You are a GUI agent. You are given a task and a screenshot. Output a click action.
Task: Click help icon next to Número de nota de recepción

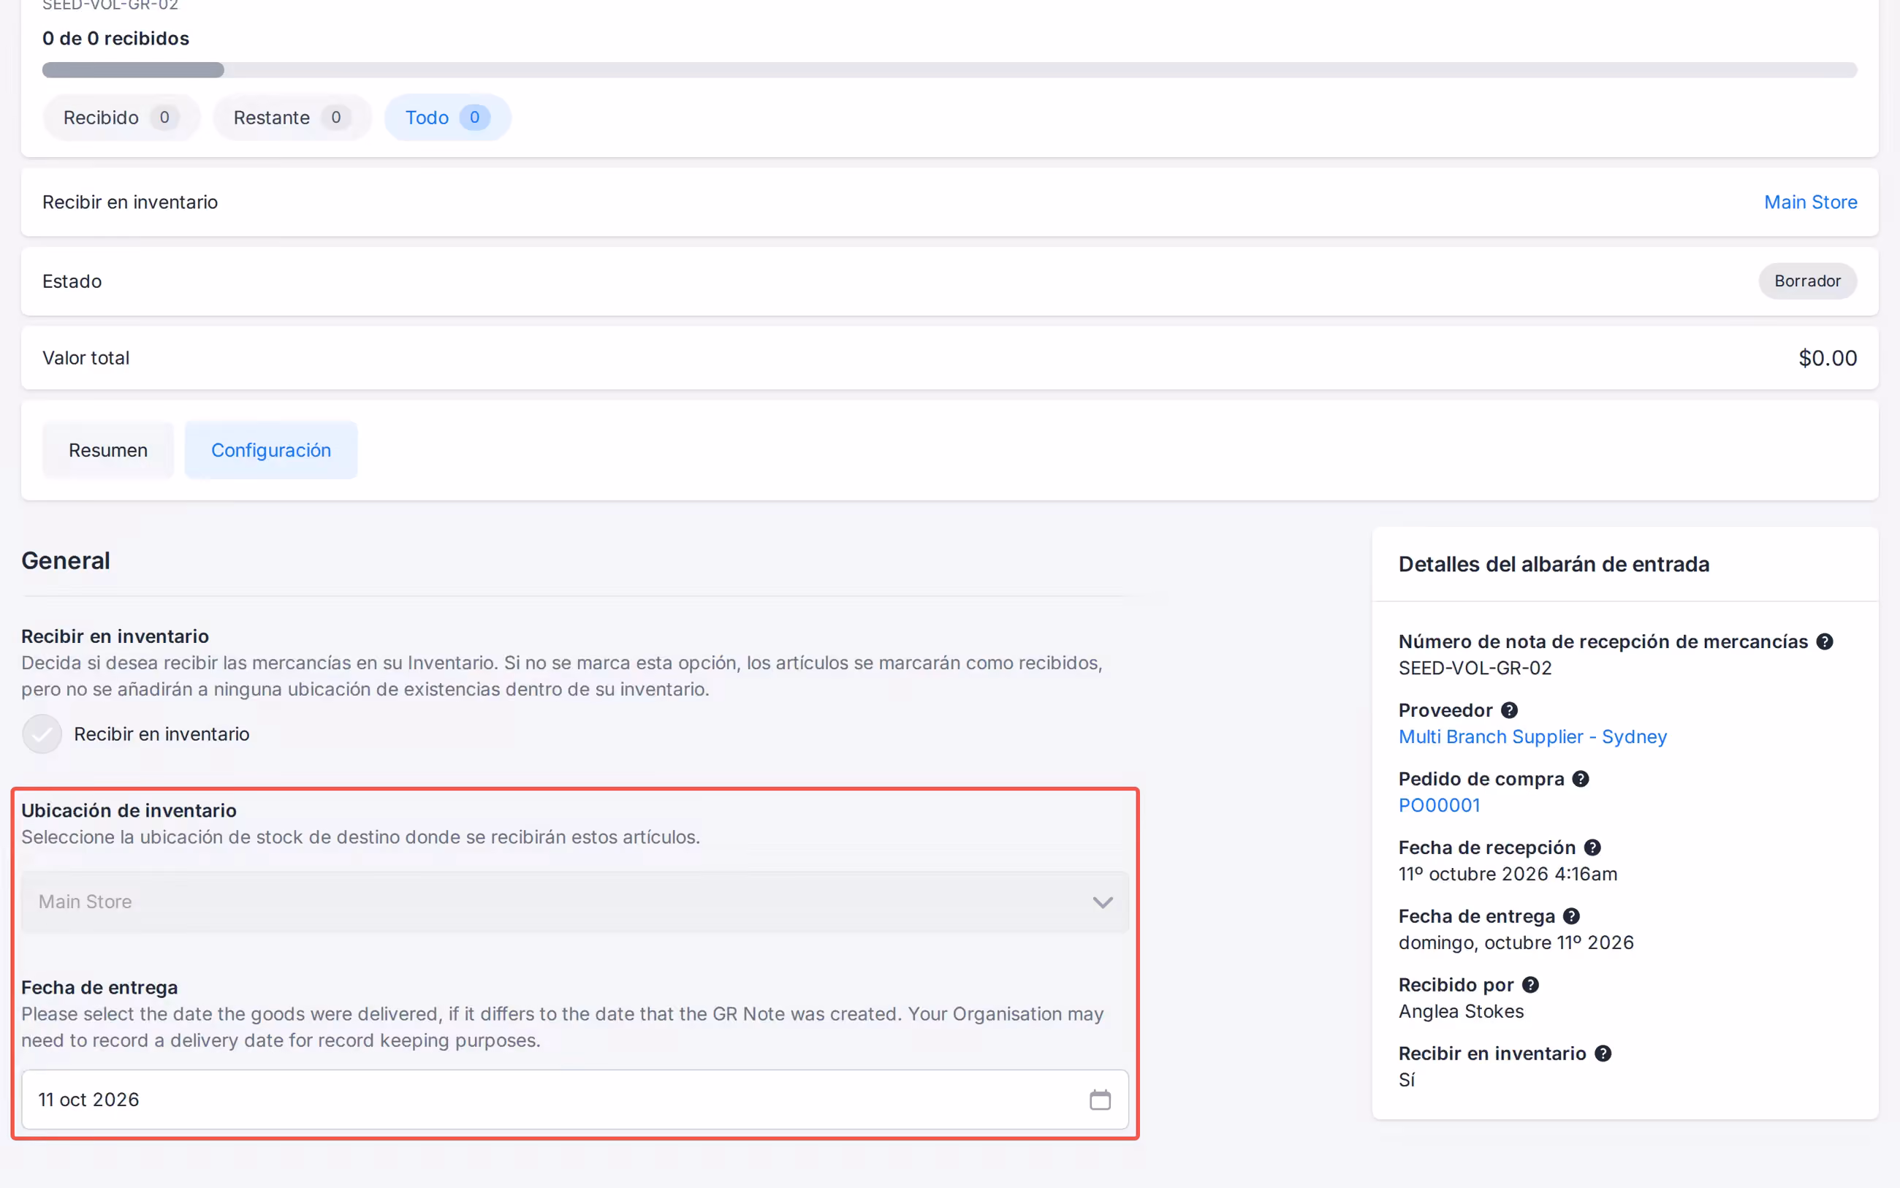1825,641
